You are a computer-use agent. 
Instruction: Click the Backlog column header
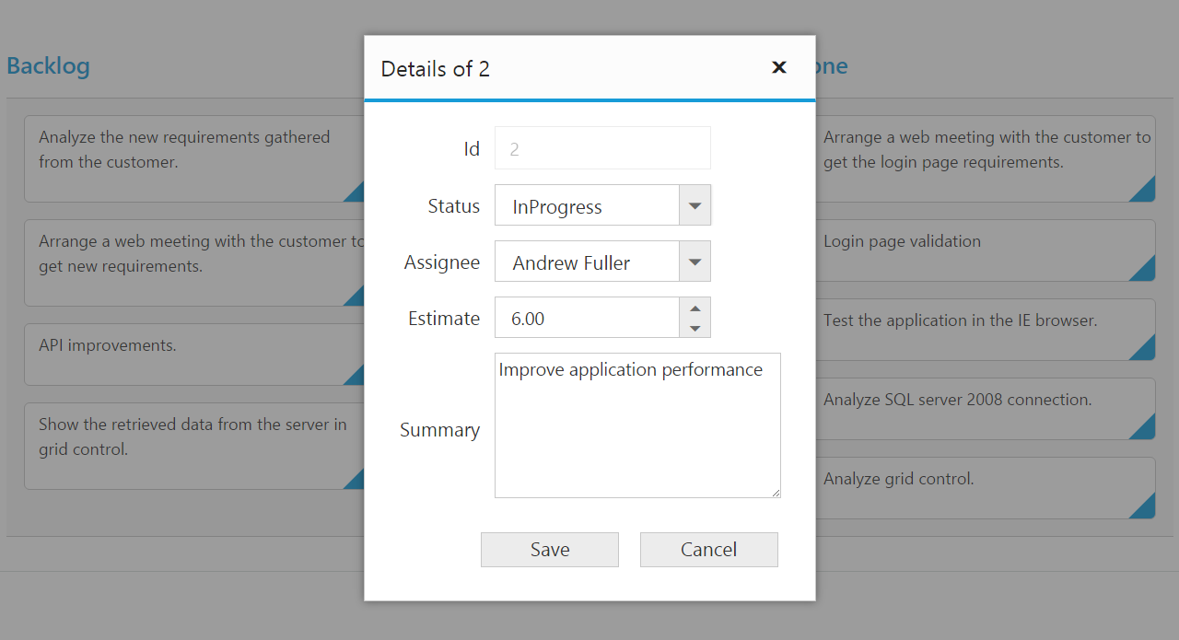click(x=48, y=66)
